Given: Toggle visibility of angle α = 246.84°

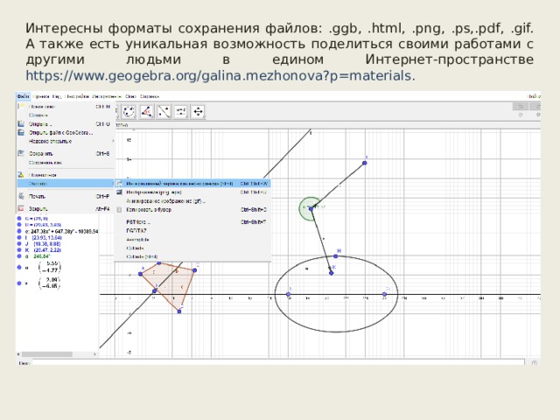Looking at the screenshot, I should tap(19, 256).
